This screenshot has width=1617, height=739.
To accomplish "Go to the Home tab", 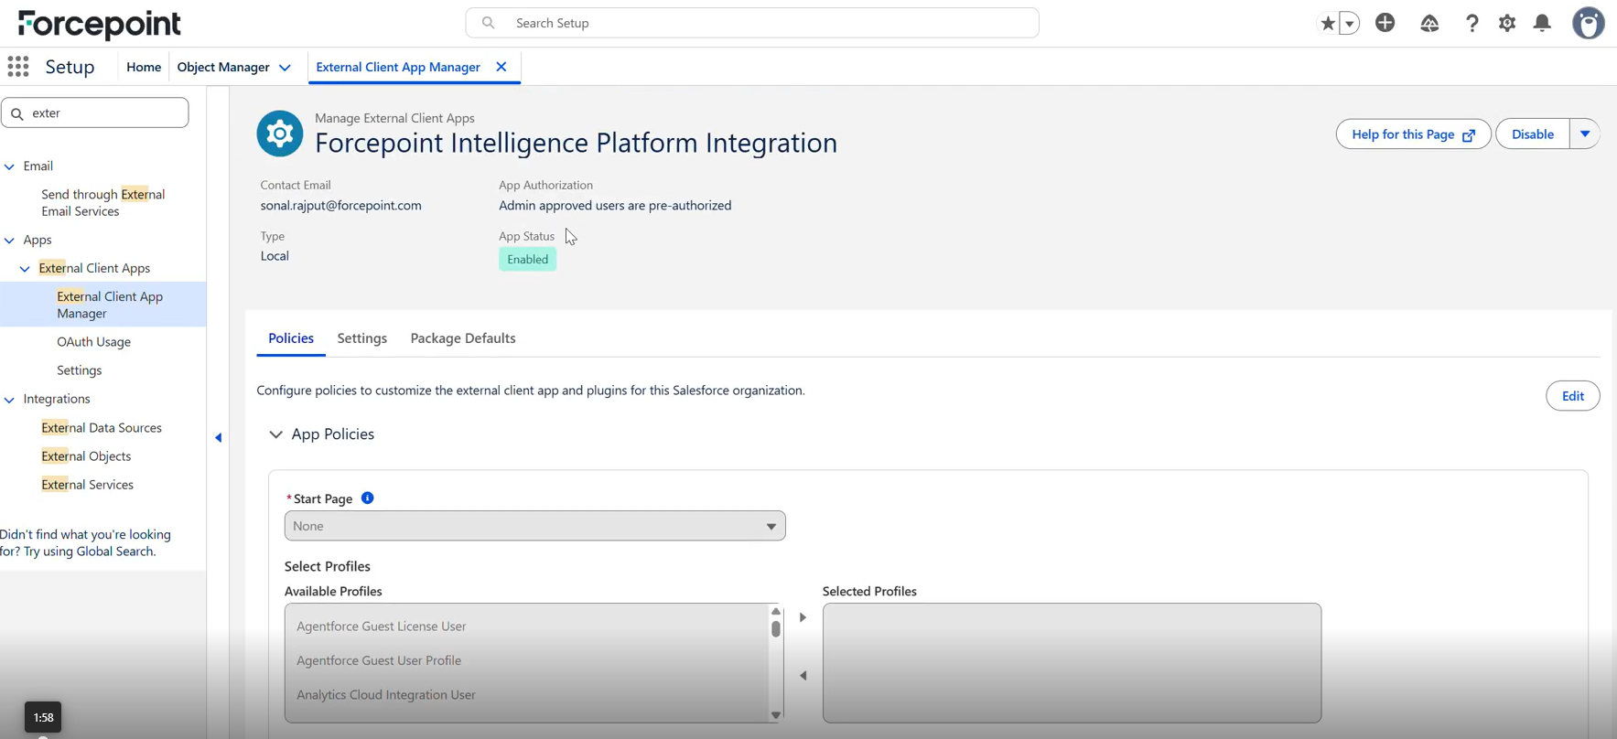I will (x=144, y=67).
